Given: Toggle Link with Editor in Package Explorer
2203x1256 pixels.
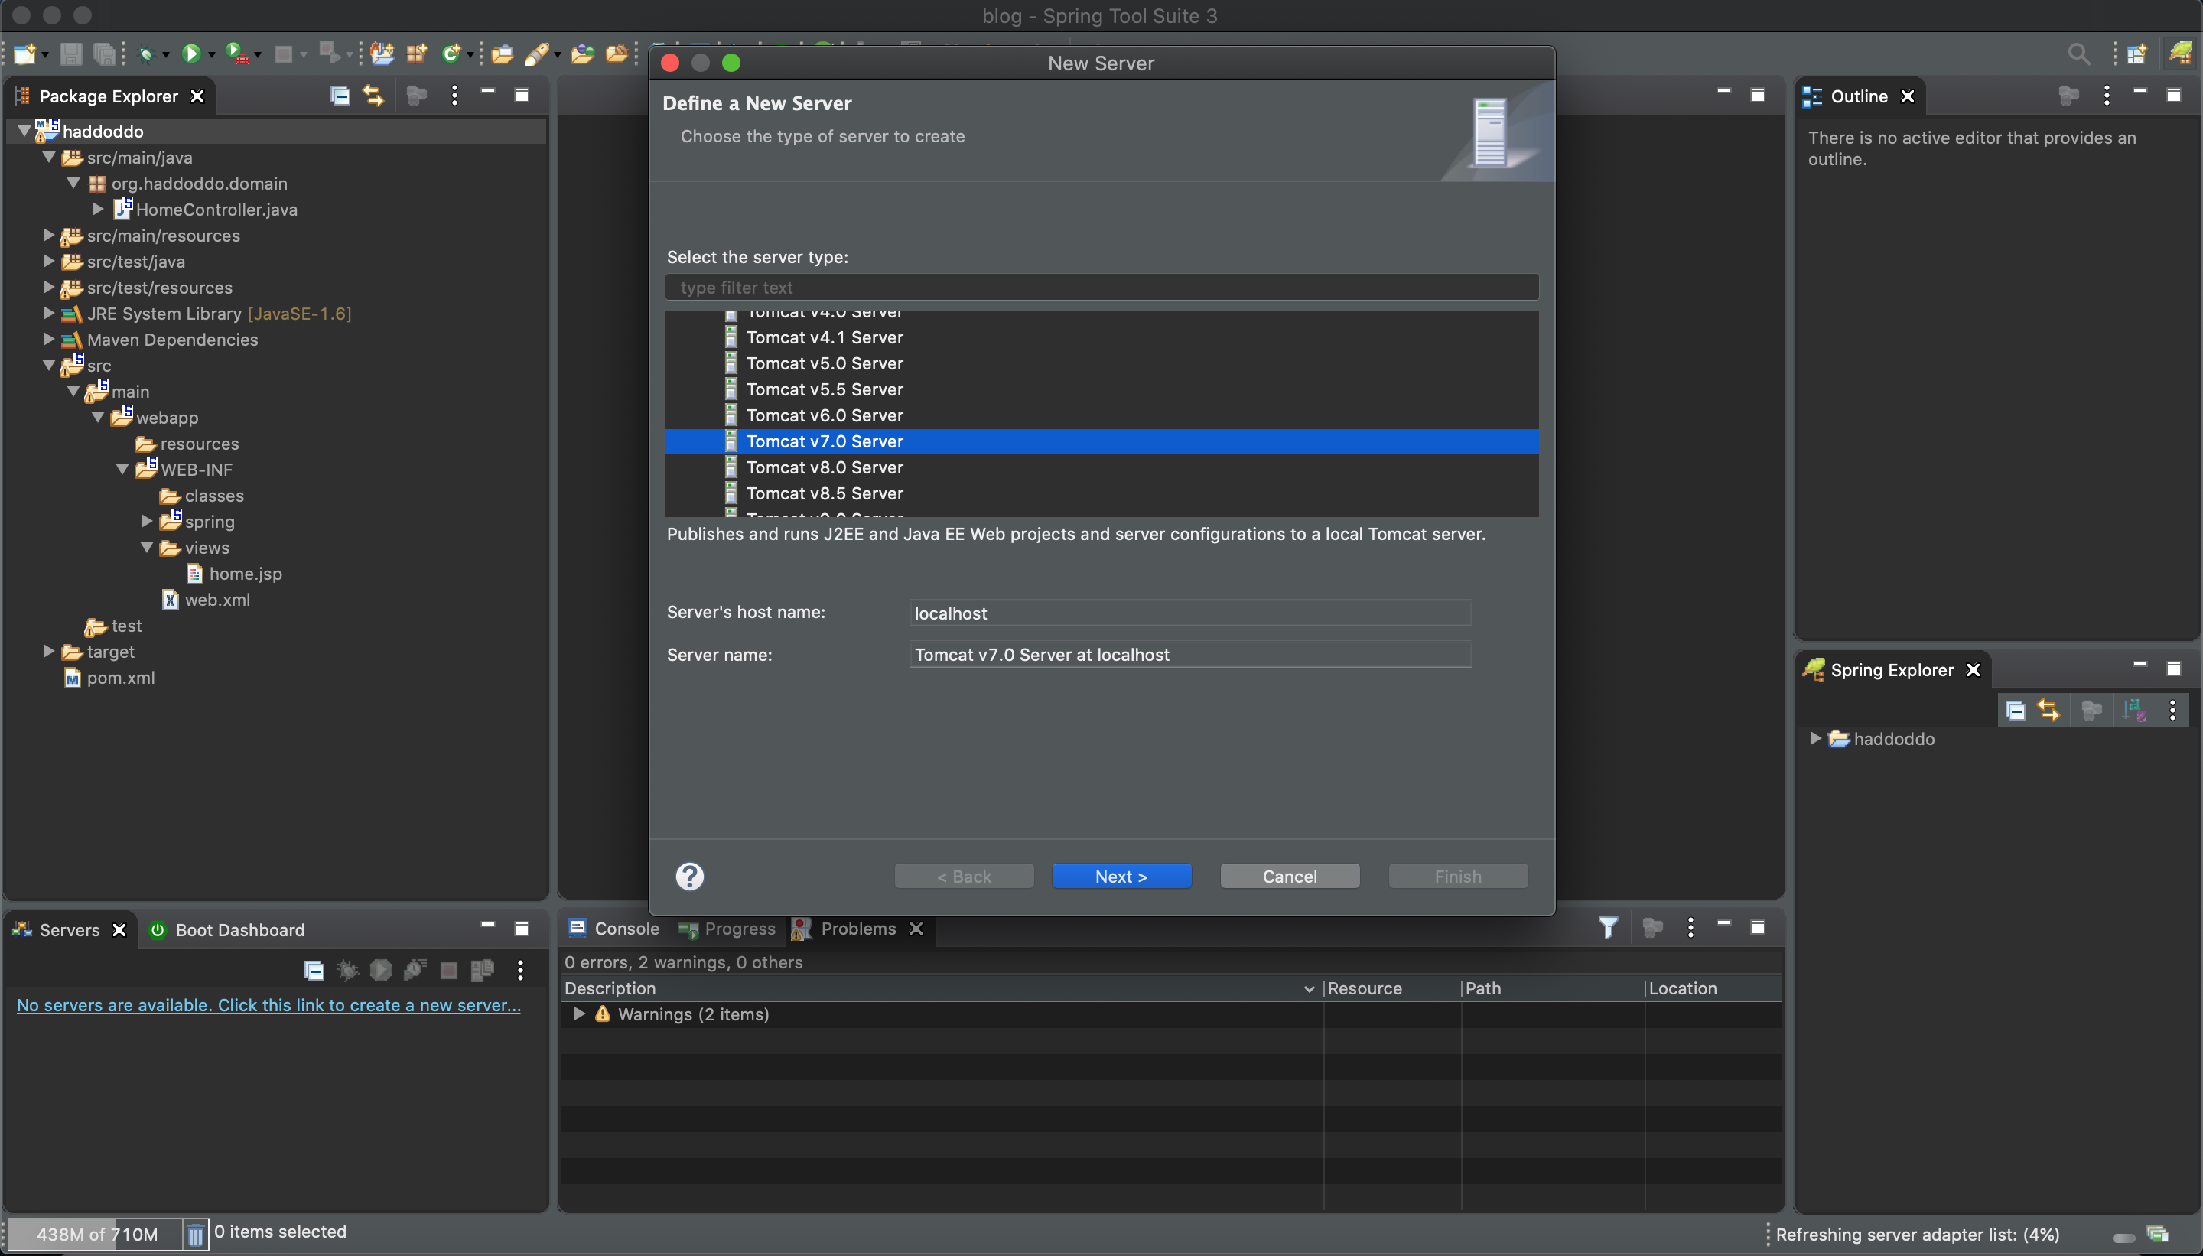Looking at the screenshot, I should tap(373, 96).
